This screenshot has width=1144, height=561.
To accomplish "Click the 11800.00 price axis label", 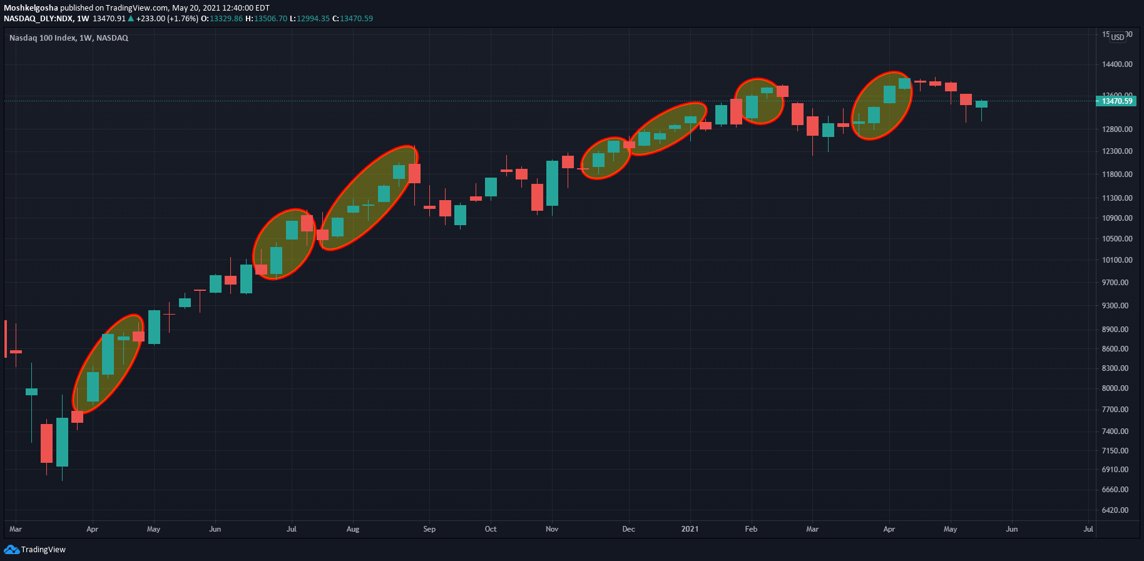I will click(1117, 174).
